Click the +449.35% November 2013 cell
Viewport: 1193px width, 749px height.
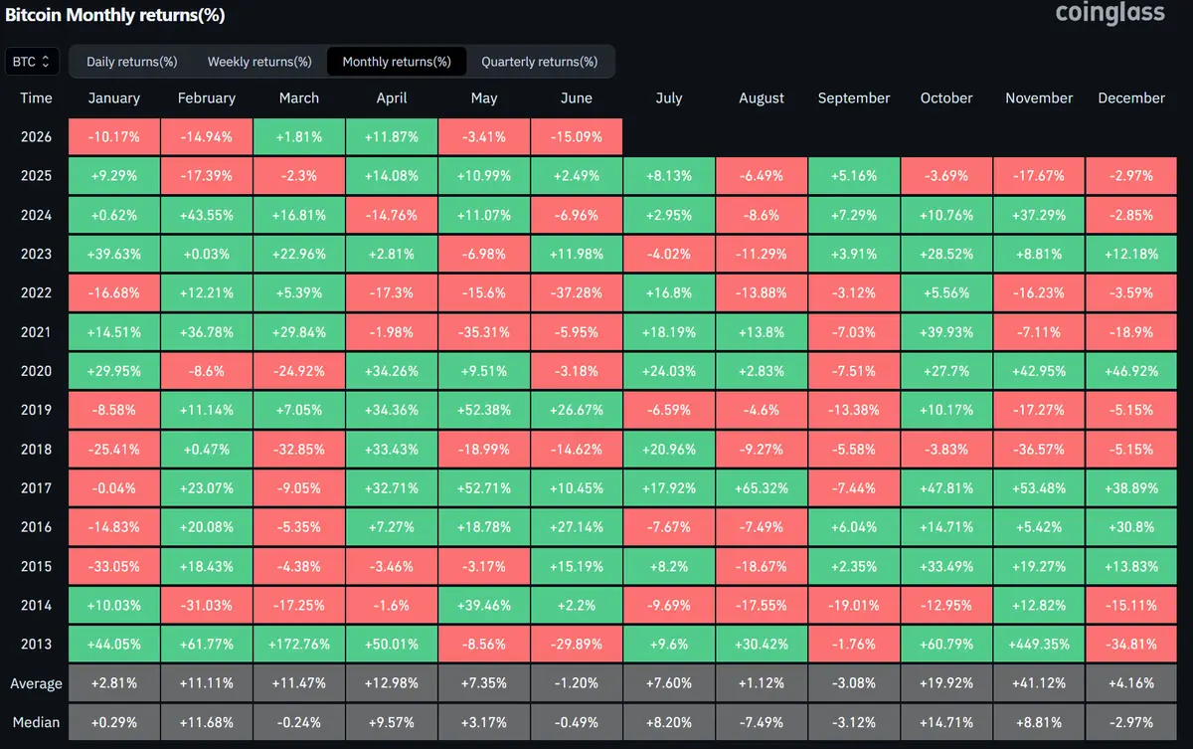tap(1039, 645)
